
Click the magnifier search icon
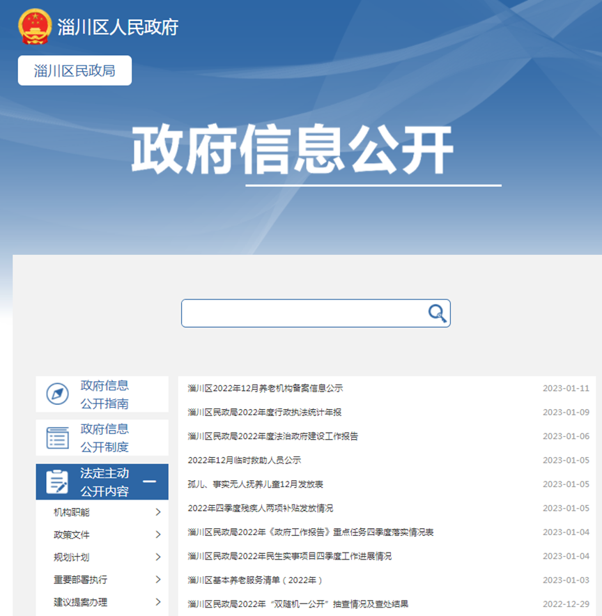[x=437, y=314]
